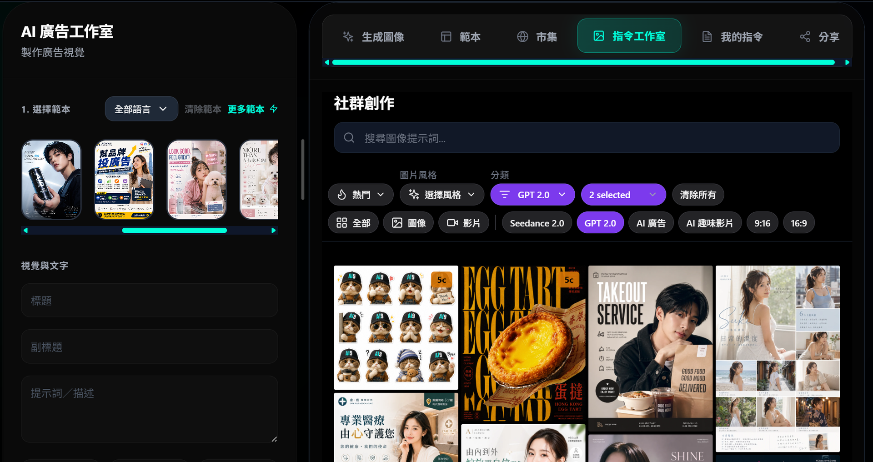The width and height of the screenshot is (873, 462).
Task: Open the 2 selected dropdown
Action: pyautogui.click(x=623, y=195)
